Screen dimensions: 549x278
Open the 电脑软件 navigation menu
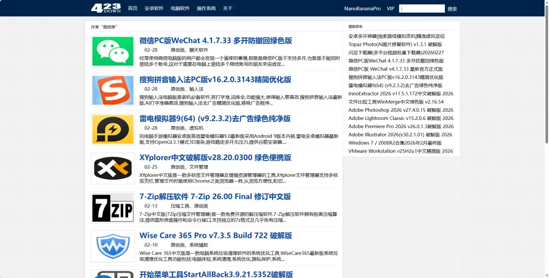click(180, 9)
